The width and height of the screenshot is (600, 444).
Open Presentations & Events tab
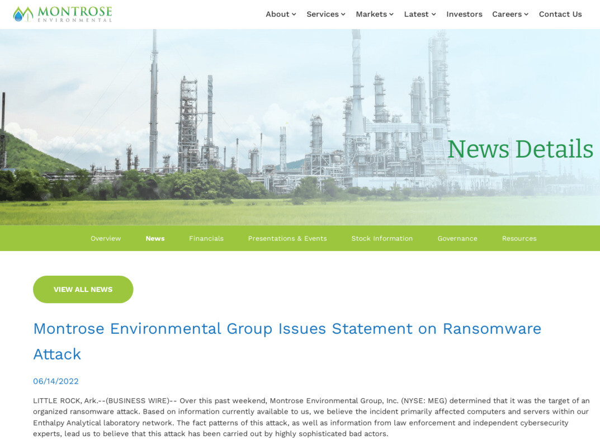[287, 238]
